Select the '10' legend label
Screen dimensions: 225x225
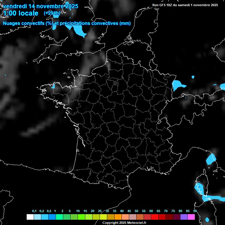(x=78, y=211)
